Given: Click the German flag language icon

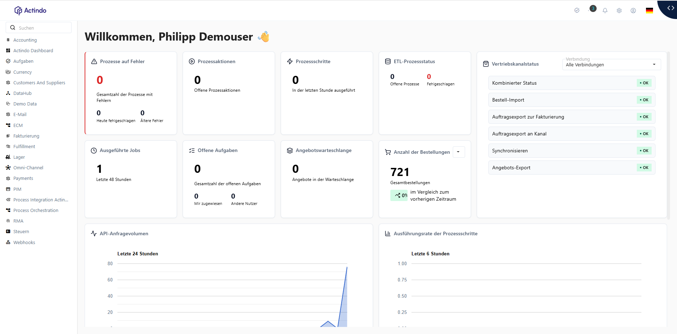Looking at the screenshot, I should click(x=649, y=11).
